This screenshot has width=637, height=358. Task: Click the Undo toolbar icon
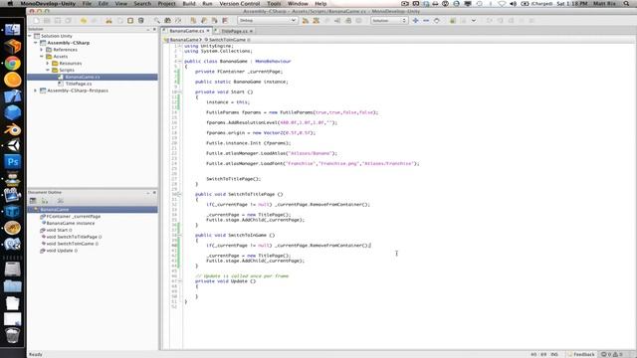[x=84, y=20]
